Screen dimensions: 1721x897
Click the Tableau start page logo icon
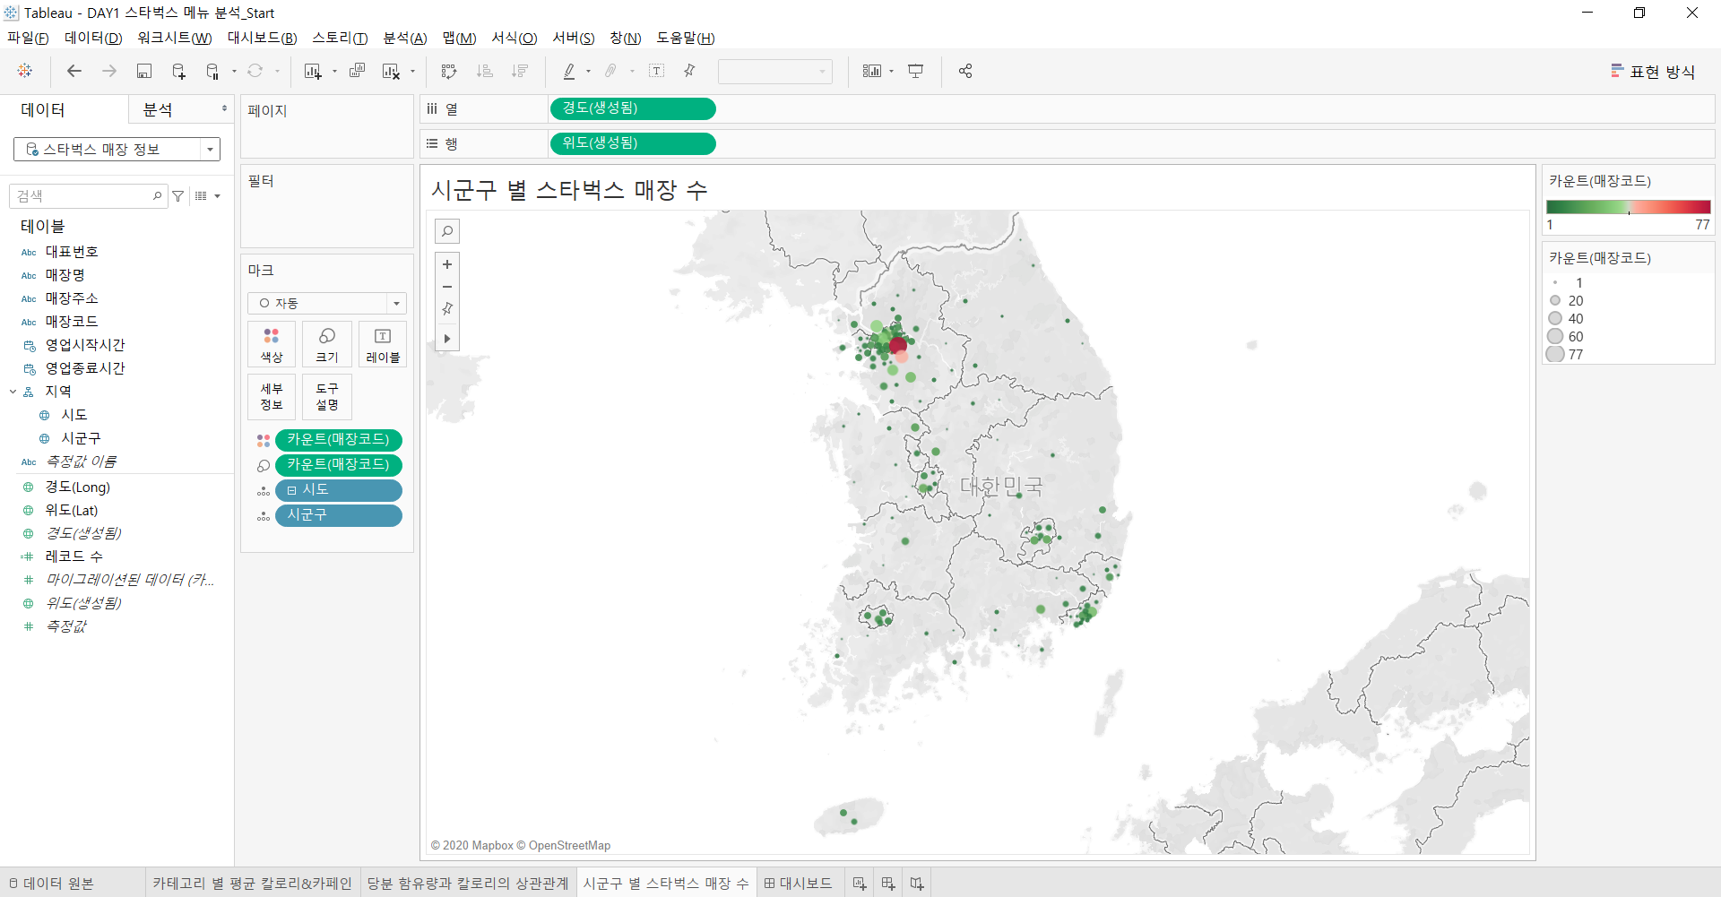click(x=25, y=71)
